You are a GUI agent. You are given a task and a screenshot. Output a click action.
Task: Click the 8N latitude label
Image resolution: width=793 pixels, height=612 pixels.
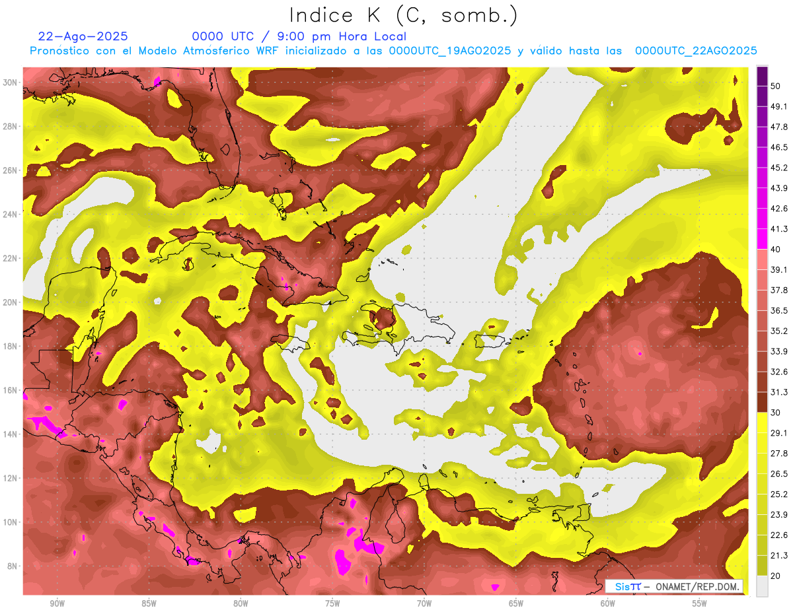click(13, 566)
